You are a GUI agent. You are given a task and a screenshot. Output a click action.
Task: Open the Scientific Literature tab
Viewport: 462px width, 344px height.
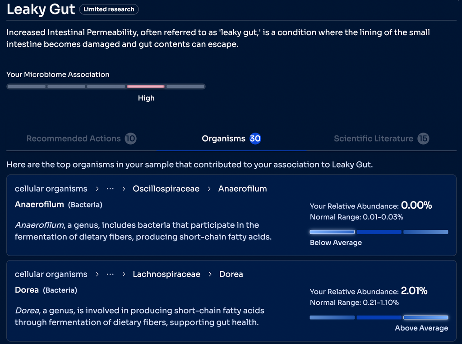(373, 138)
